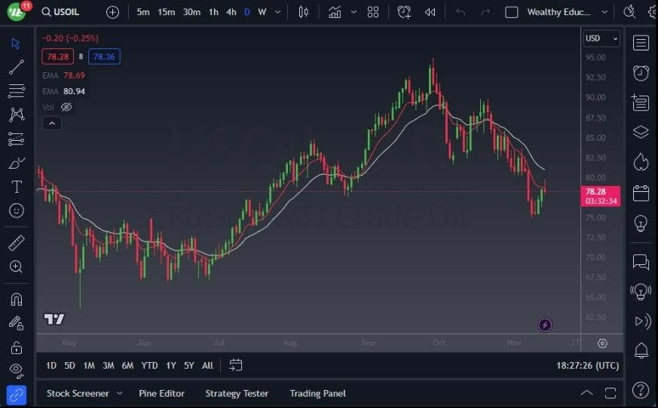Screen dimensions: 658x408
Task: Click the 78.36 buy price button
Action: tap(104, 56)
